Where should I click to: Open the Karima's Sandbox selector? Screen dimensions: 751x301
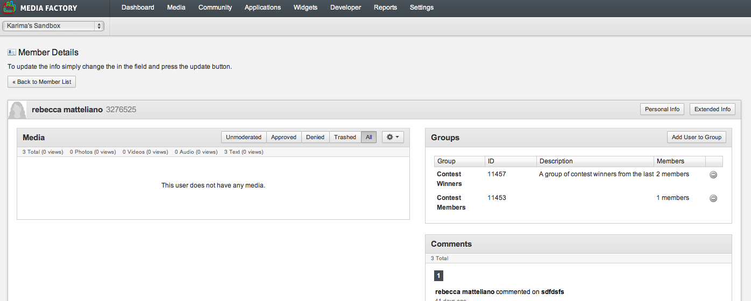tap(53, 26)
